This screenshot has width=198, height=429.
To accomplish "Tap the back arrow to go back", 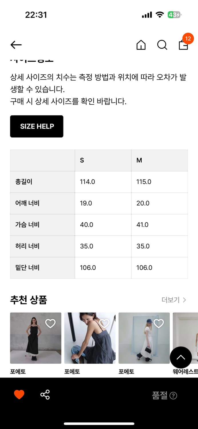I will (x=15, y=45).
